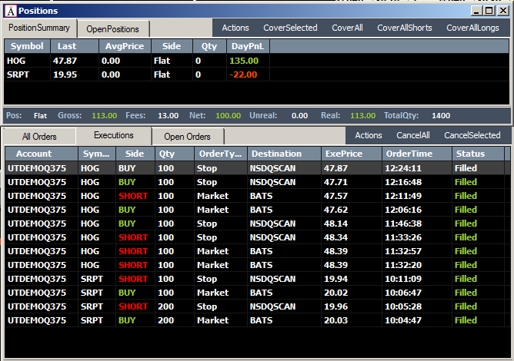Open the All Orders tab
The image size is (514, 361).
point(39,137)
